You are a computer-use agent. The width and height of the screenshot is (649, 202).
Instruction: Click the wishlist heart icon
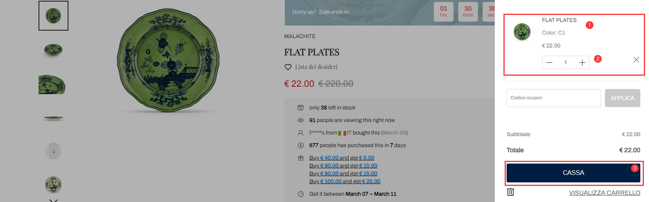coord(288,67)
